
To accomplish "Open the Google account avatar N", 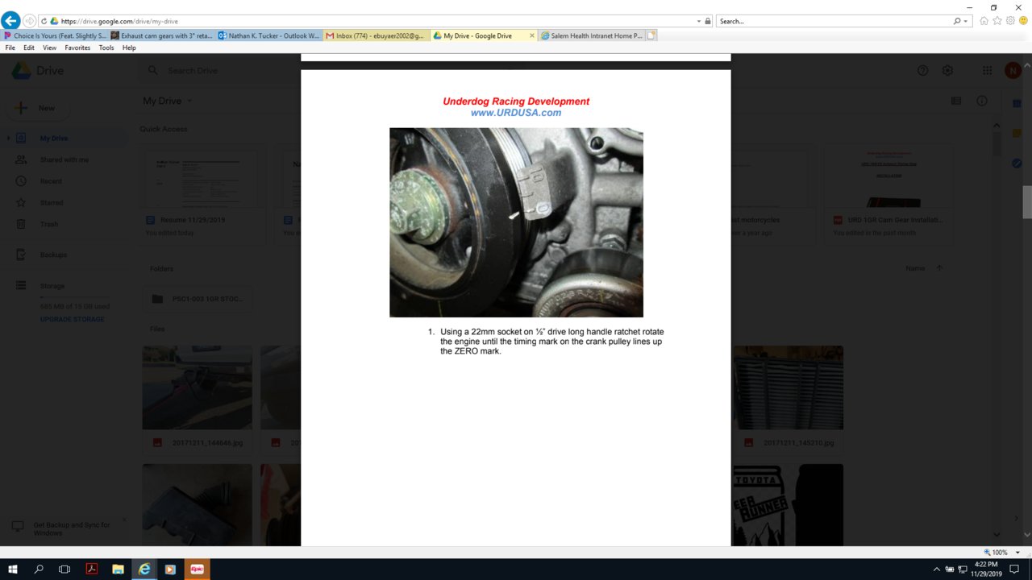I will coord(1013,71).
